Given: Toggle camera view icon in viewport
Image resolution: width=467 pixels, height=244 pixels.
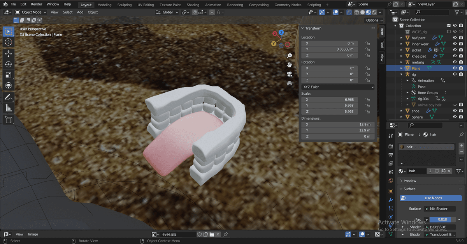Looking at the screenshot, I should pos(290,74).
